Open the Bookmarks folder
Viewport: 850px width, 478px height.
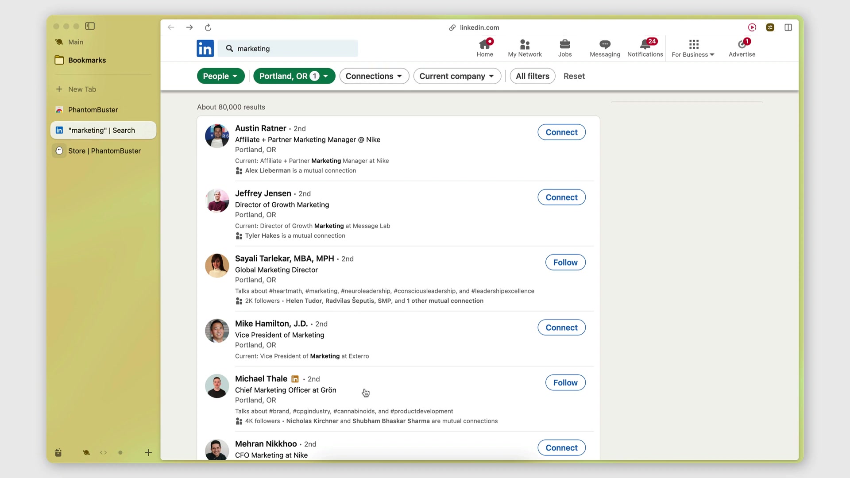coord(80,60)
